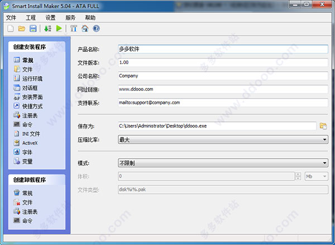Screen dimensions: 335x245
Task: Click the Test run play icon
Action: click(x=59, y=28)
